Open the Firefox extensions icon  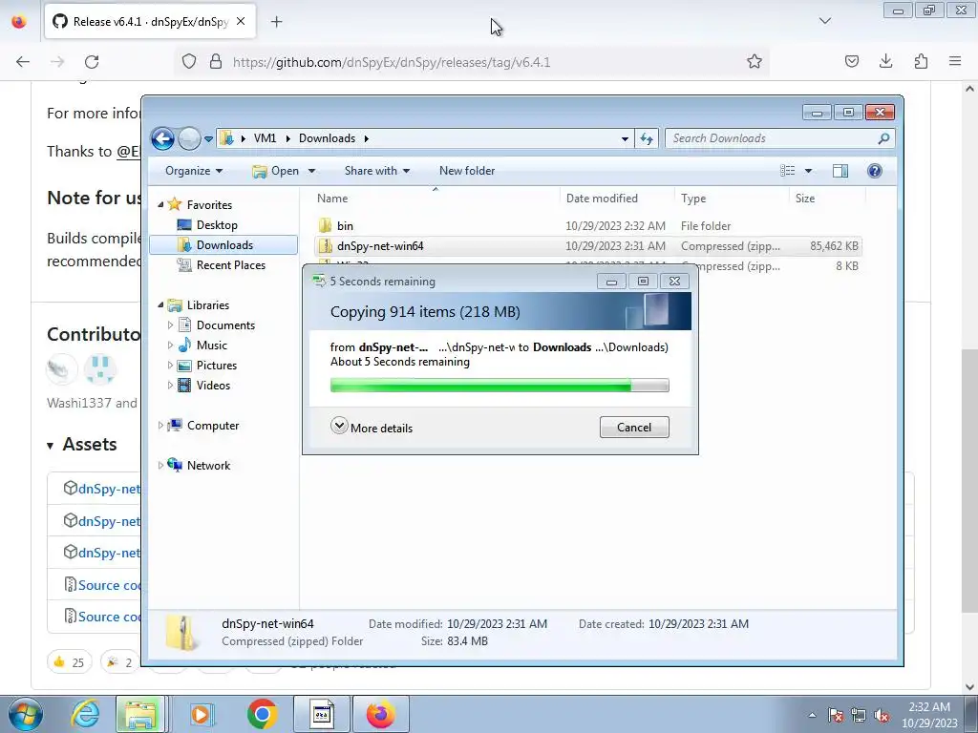922,61
